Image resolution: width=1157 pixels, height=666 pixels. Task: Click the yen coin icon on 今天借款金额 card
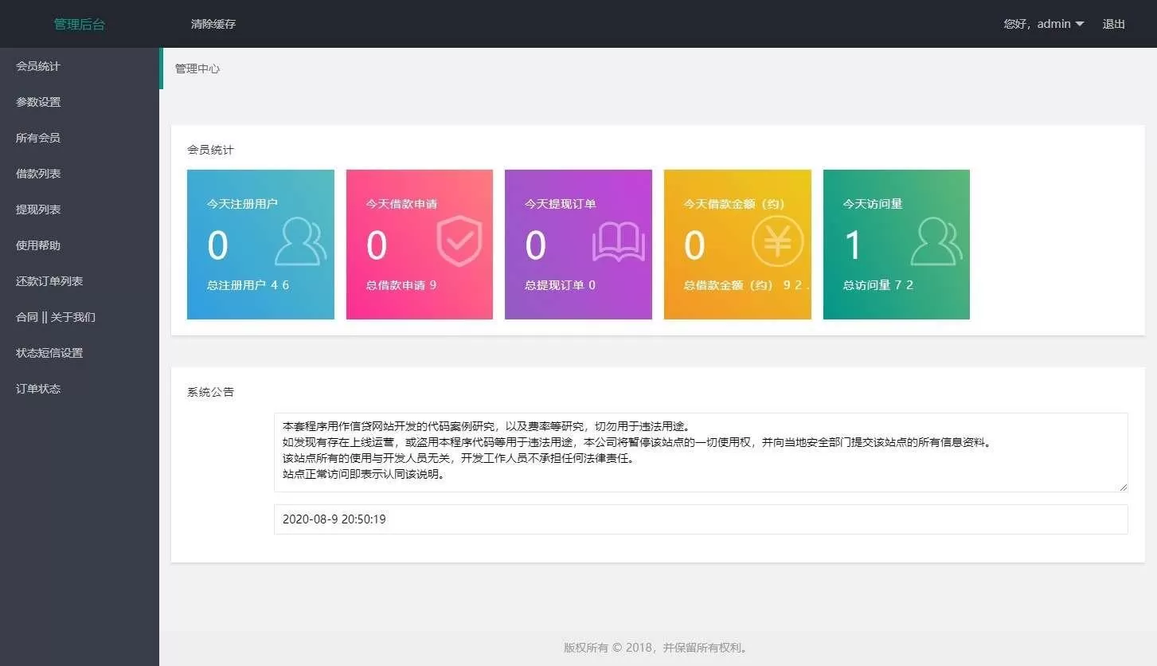(778, 241)
